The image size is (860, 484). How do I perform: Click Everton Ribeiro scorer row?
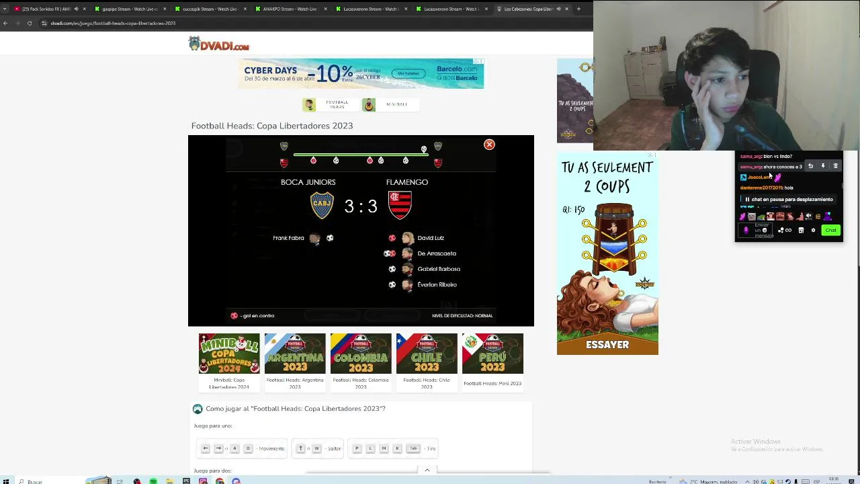click(x=423, y=284)
